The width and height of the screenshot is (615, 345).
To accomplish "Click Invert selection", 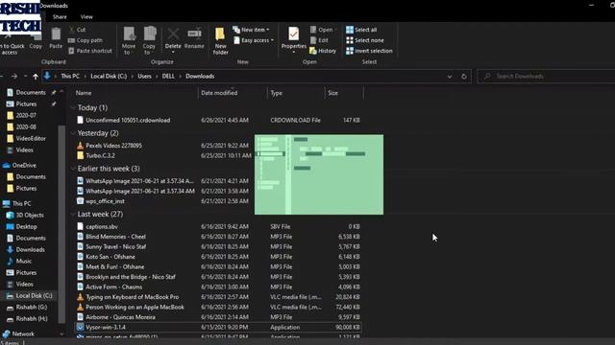I will tap(369, 51).
